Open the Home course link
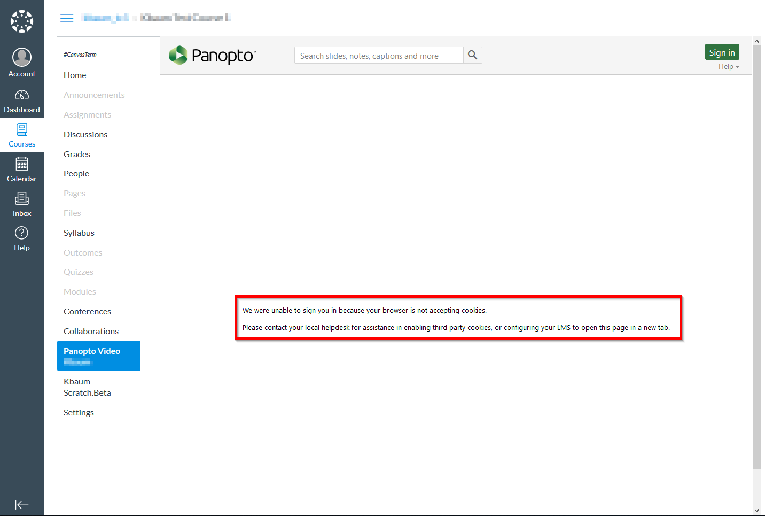The width and height of the screenshot is (765, 516). pos(75,75)
